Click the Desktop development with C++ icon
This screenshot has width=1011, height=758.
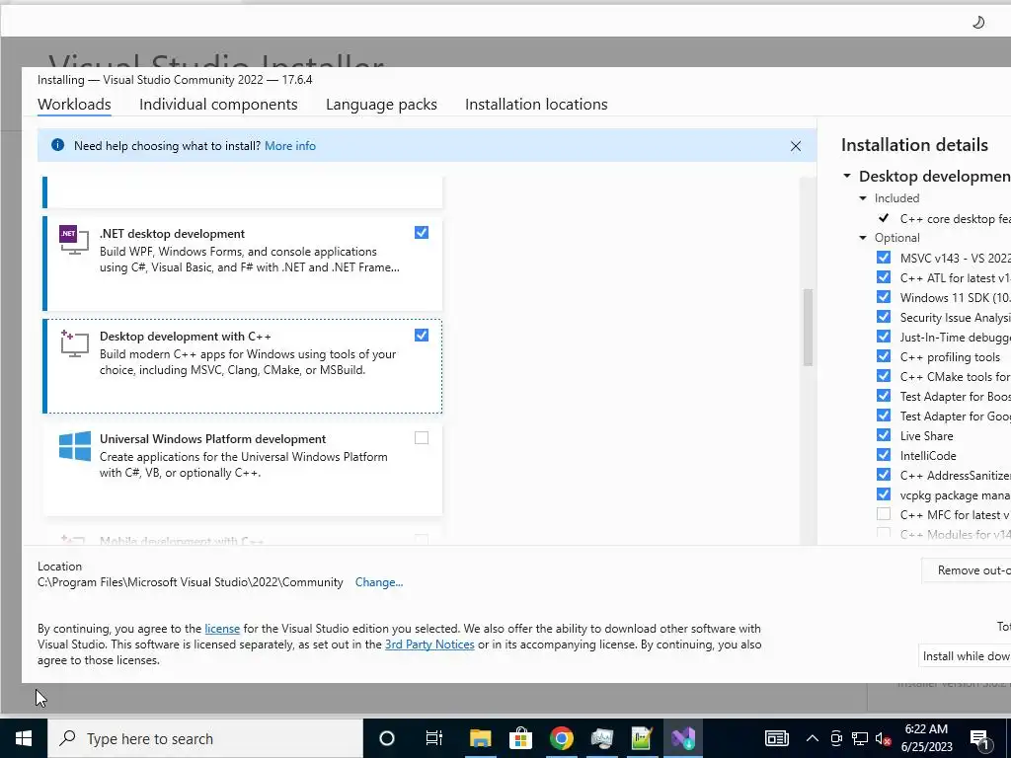[74, 343]
